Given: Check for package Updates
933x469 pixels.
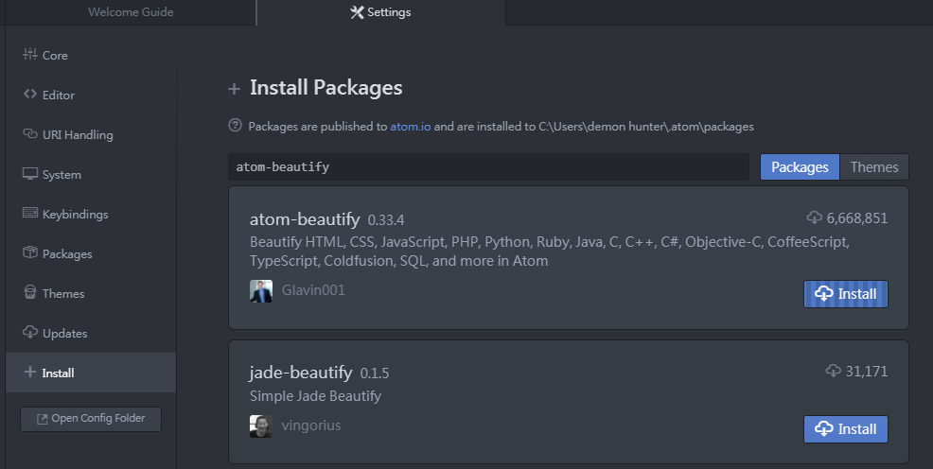Looking at the screenshot, I should pyautogui.click(x=91, y=334).
